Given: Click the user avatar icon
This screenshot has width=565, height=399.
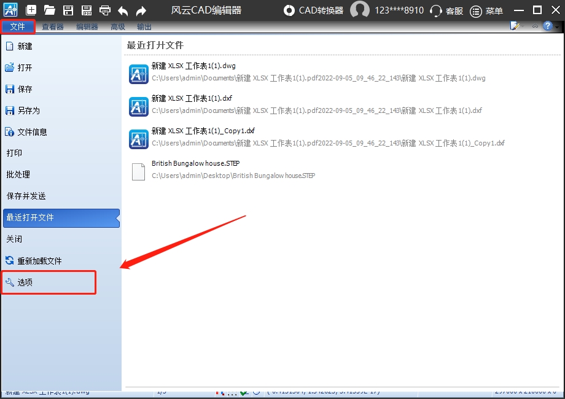Looking at the screenshot, I should pos(359,10).
